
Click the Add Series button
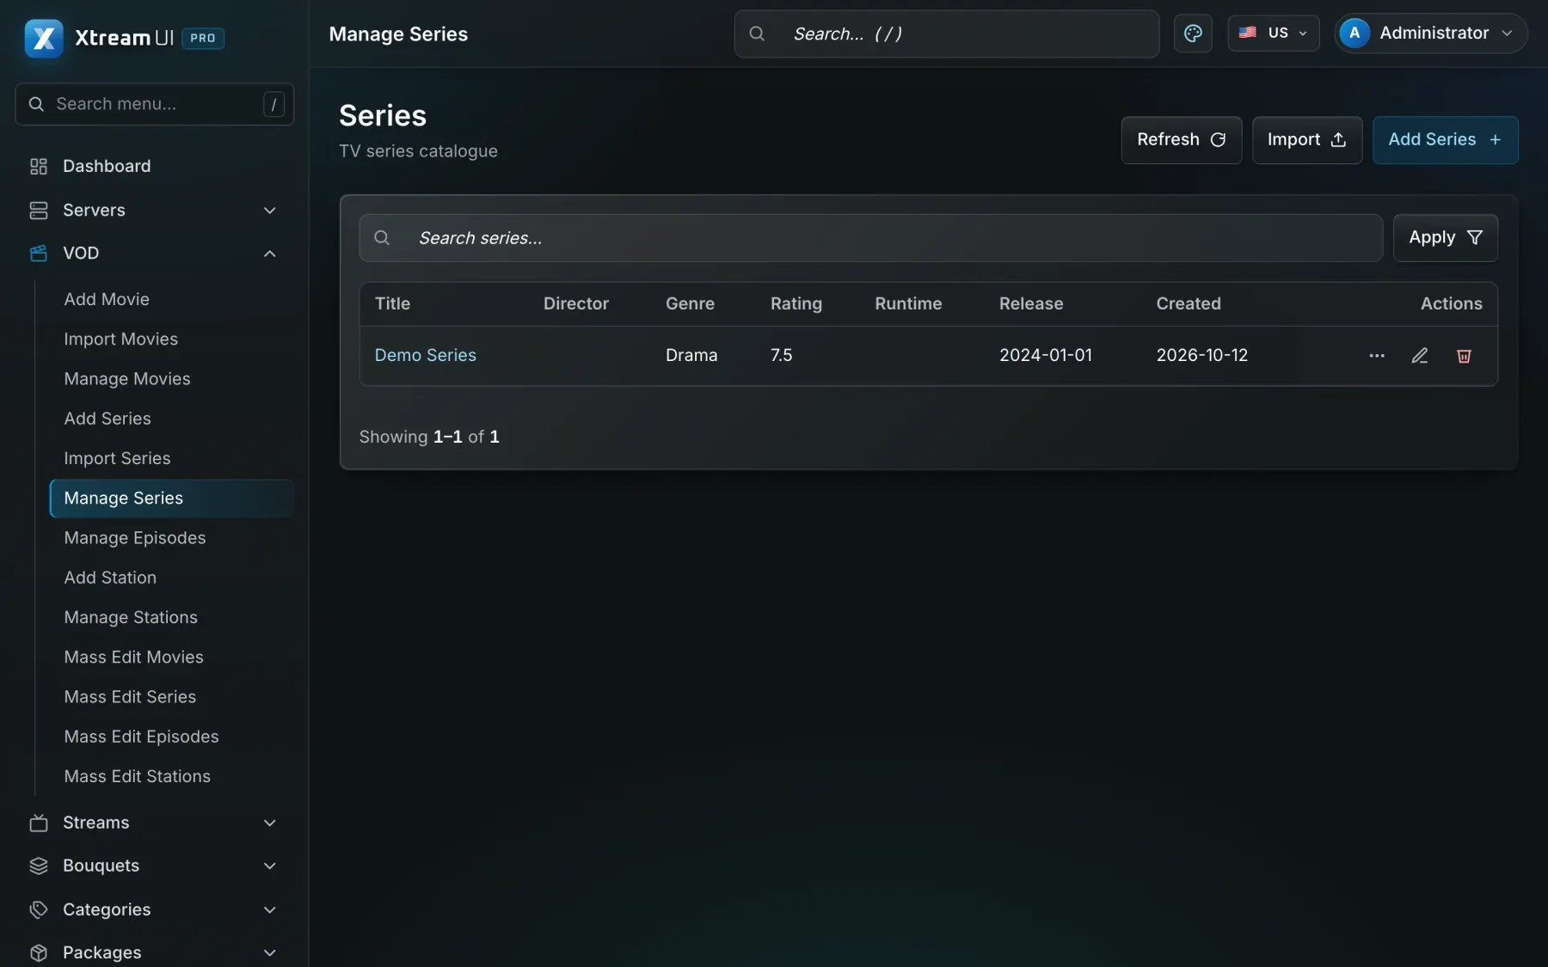[1446, 140]
